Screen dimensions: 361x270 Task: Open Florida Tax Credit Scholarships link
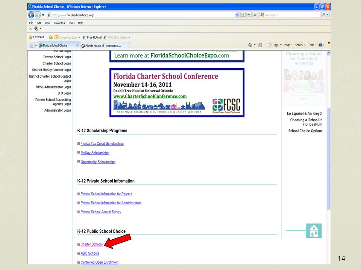point(102,144)
